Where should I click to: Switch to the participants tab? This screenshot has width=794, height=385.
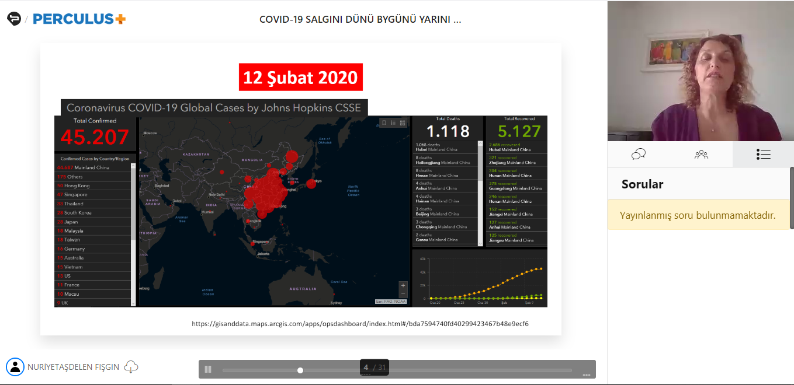[701, 154]
